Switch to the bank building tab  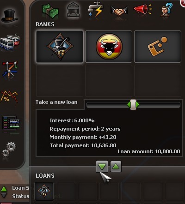point(74,10)
